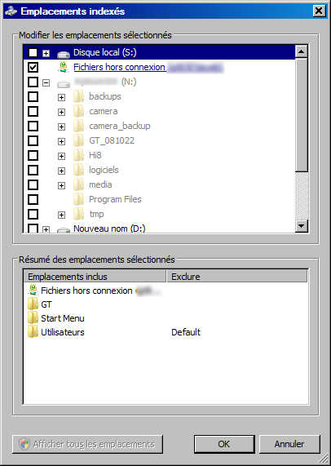Viewport: 331px width, 466px height.
Task: Click the camera_backup folder icon
Action: [x=78, y=126]
